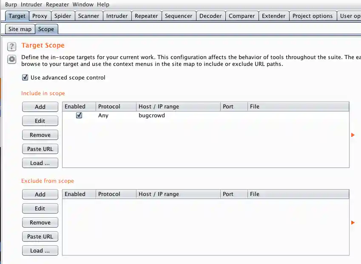
Task: Sort Include table by Protocol column
Action: (116, 107)
